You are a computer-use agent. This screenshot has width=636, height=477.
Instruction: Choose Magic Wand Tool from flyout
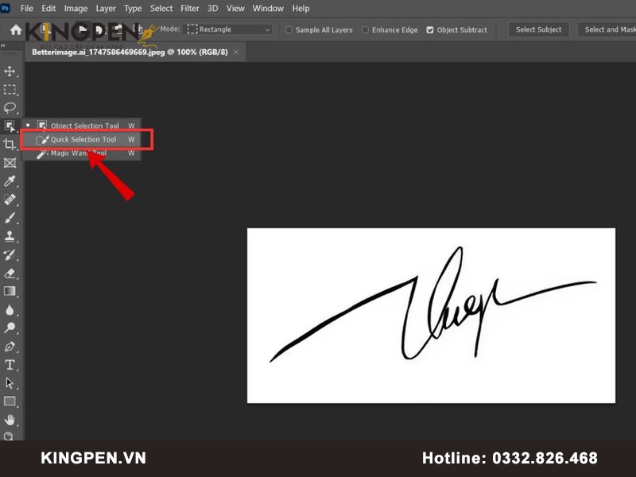tap(78, 153)
